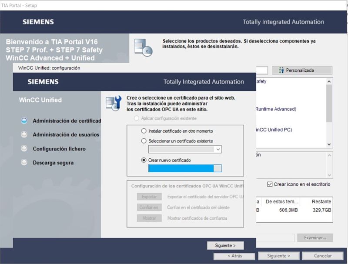The width and height of the screenshot is (348, 264).
Task: Open Descarga segura configuration step
Action: (53, 163)
